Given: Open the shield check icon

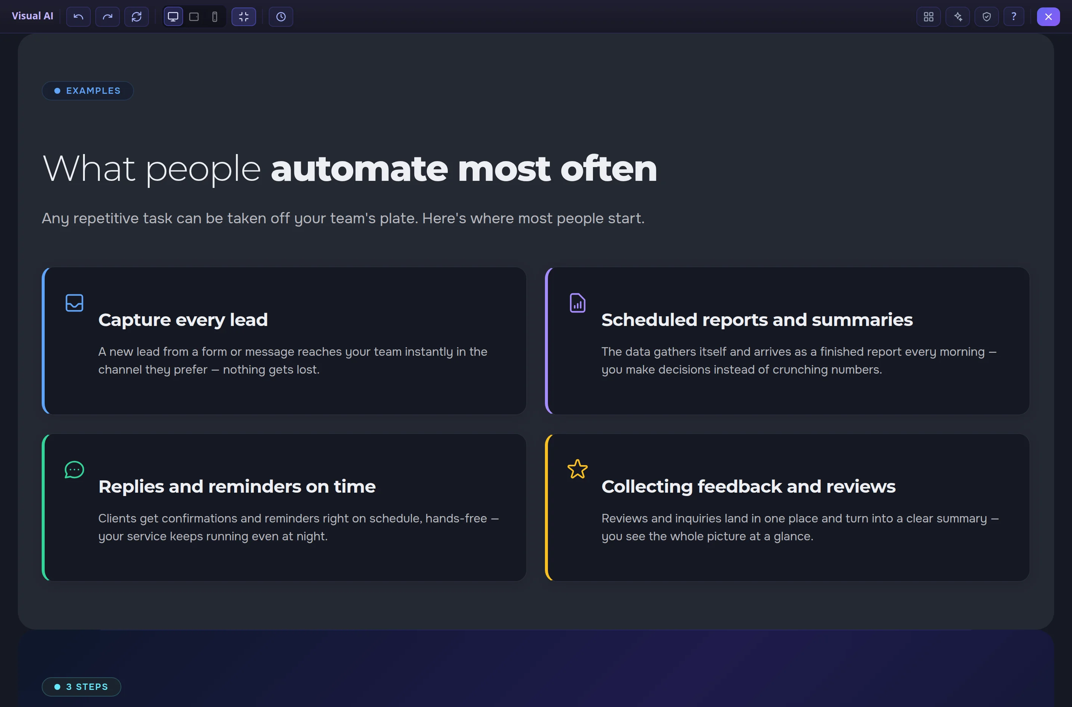Looking at the screenshot, I should pyautogui.click(x=987, y=17).
